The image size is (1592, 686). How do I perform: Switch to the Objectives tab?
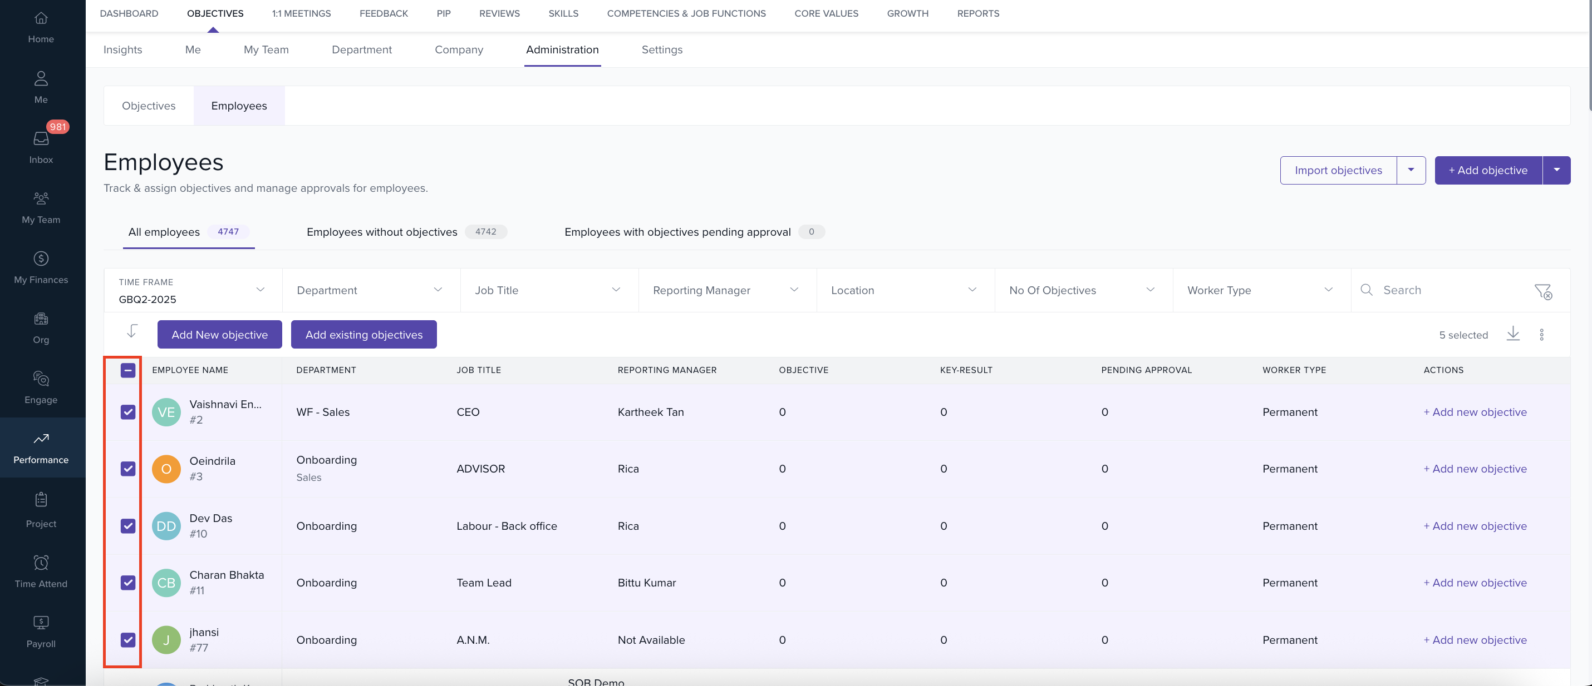148,106
